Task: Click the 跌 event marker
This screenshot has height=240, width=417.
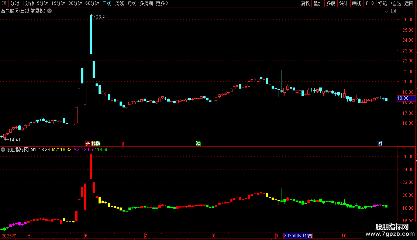Action: click(x=98, y=144)
